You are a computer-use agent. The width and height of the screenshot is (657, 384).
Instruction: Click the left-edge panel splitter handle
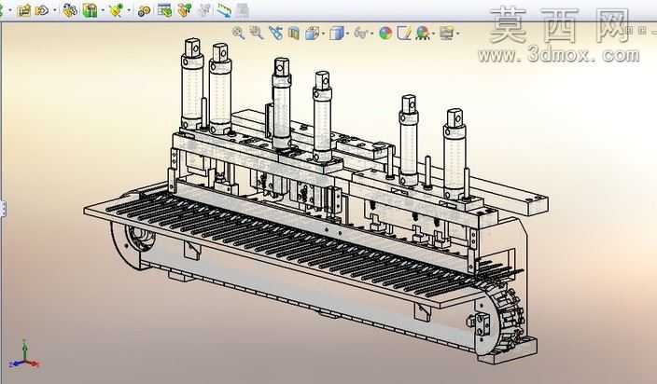pos(2,209)
